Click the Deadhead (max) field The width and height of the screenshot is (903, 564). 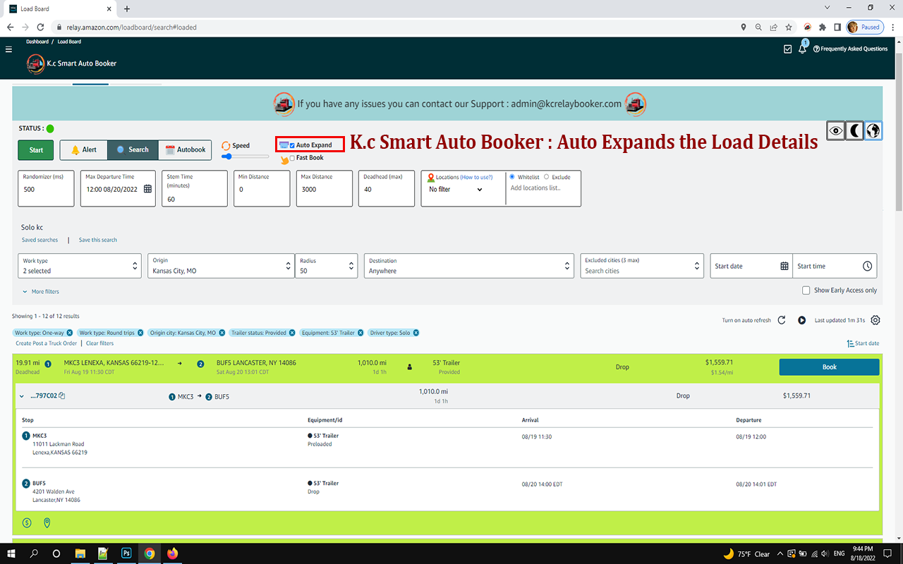coord(387,188)
